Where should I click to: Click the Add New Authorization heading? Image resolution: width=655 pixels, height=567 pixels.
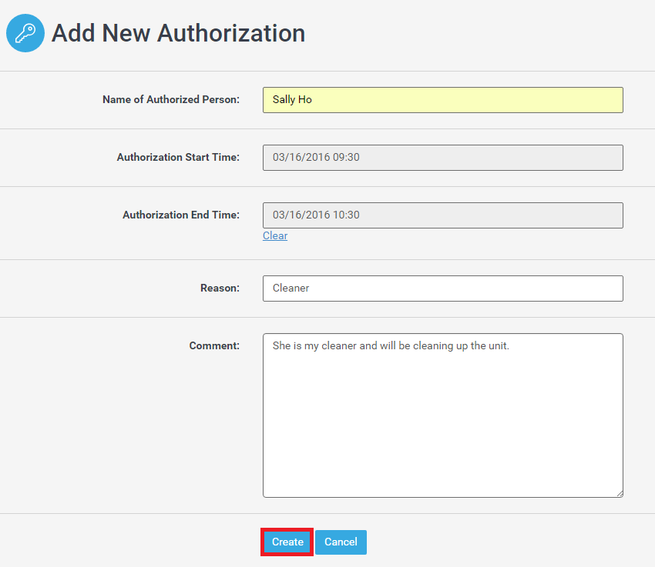pos(178,33)
